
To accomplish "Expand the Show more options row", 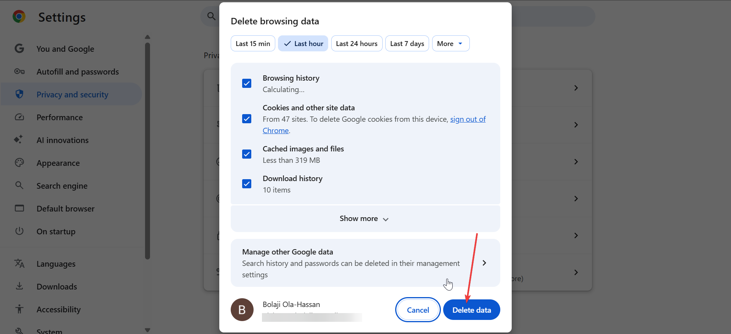I will coord(365,219).
